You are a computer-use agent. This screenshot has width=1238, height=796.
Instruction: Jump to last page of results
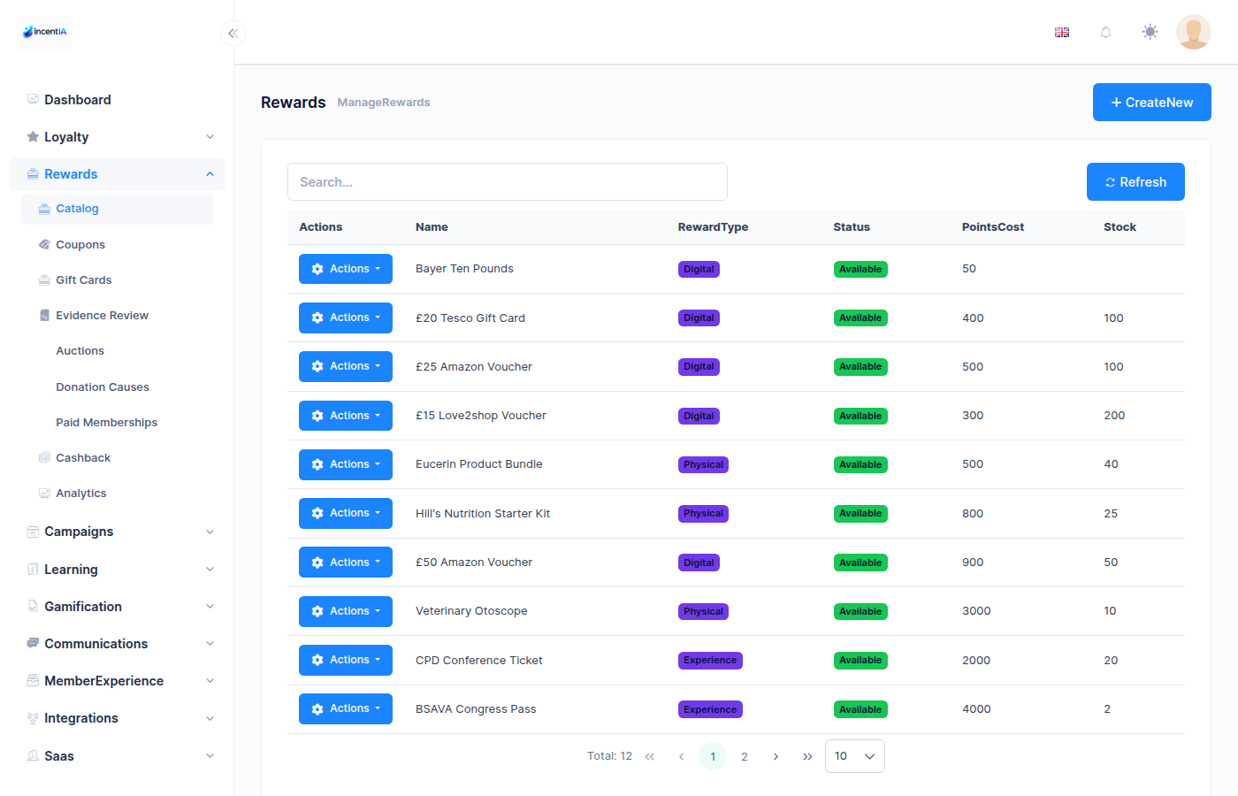pos(807,756)
